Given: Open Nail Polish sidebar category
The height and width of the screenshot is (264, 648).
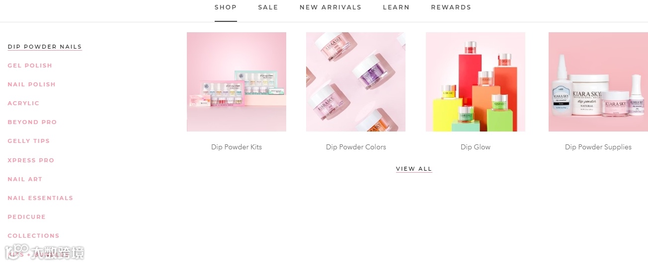Looking at the screenshot, I should point(31,84).
